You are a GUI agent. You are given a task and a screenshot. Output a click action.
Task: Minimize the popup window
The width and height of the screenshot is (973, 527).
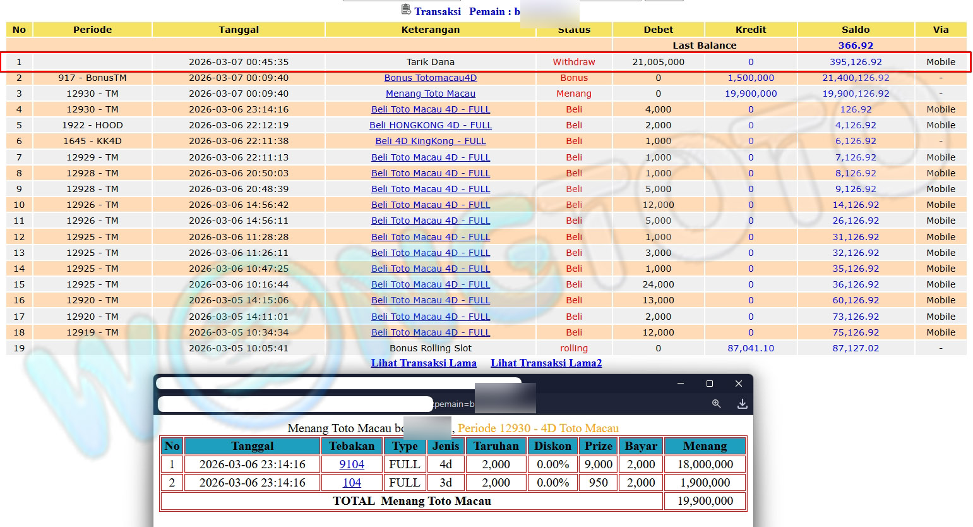(x=681, y=384)
